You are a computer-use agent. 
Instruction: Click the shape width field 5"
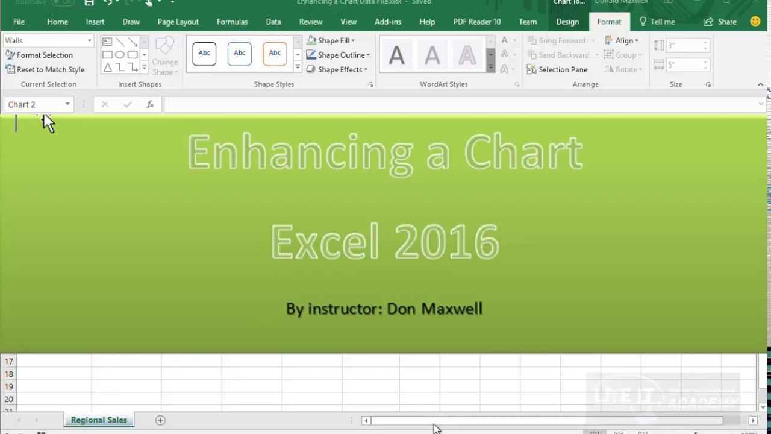(x=685, y=64)
